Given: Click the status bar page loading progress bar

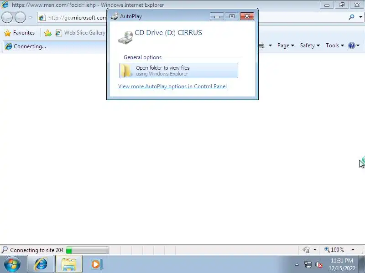Looking at the screenshot, I should [87, 250].
